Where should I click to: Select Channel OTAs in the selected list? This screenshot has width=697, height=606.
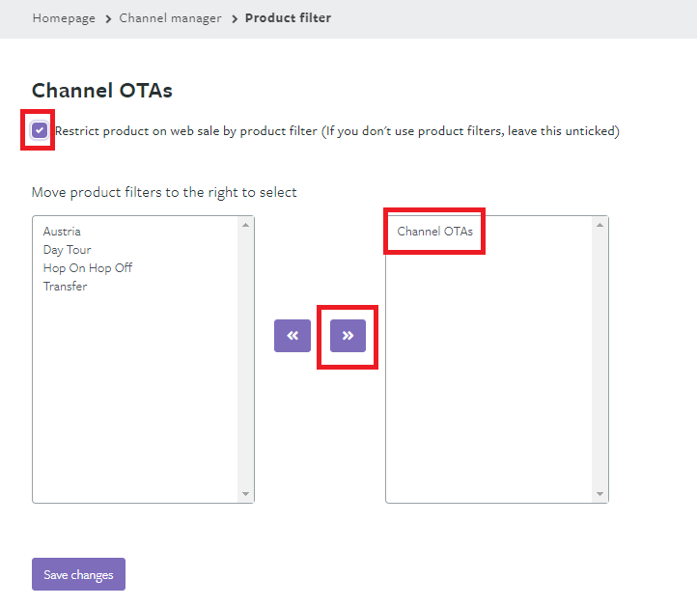[434, 232]
